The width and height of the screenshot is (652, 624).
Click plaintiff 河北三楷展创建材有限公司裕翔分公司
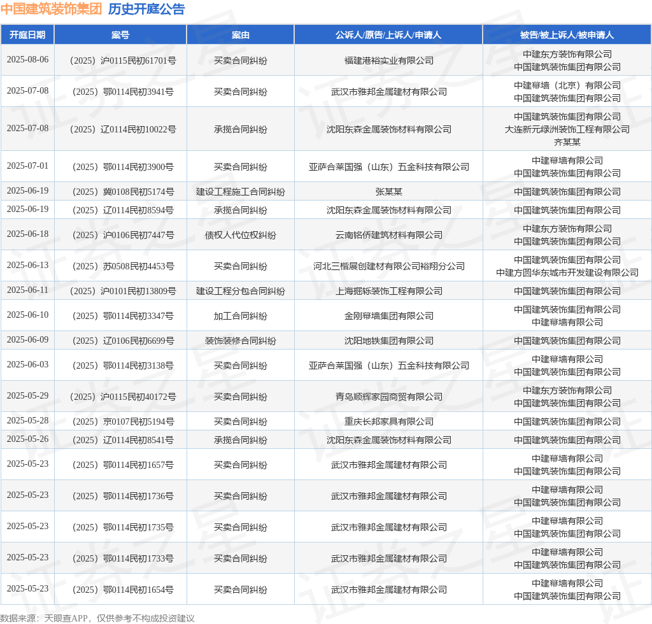click(x=388, y=266)
